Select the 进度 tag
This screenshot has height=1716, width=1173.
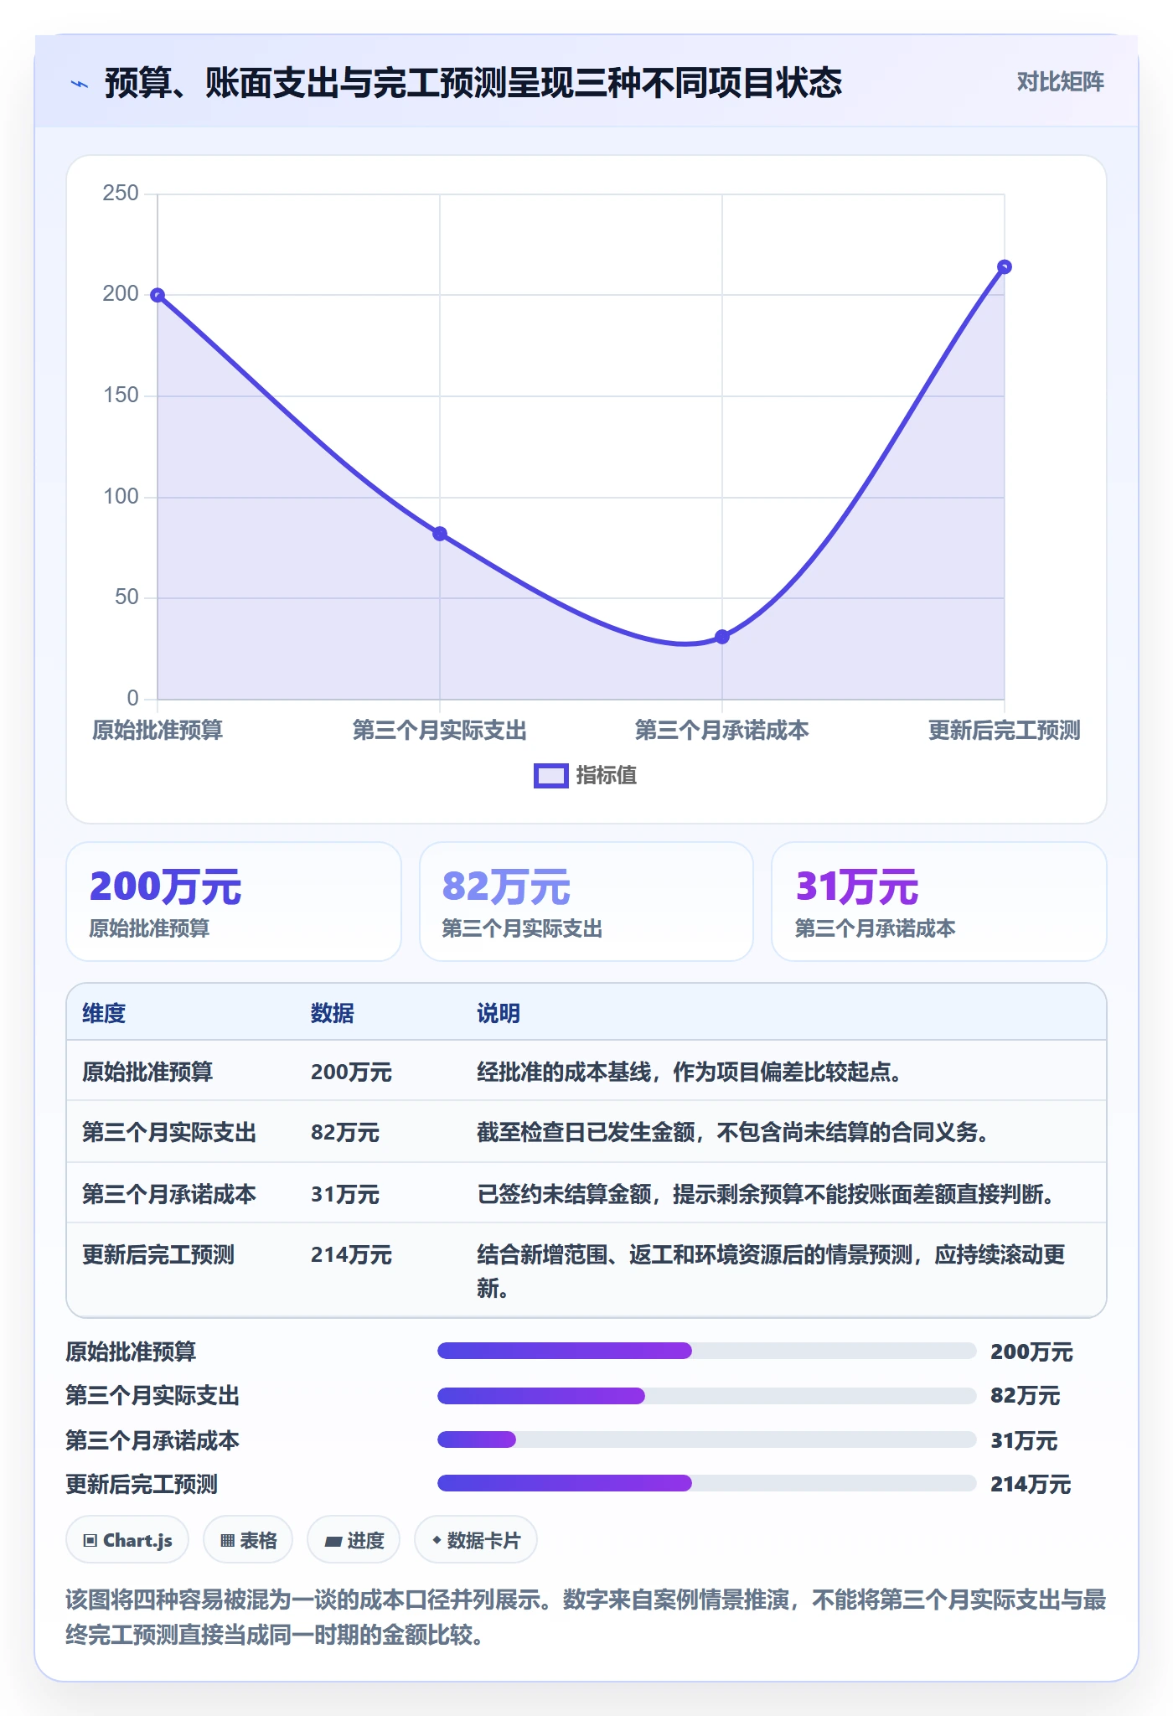354,1540
